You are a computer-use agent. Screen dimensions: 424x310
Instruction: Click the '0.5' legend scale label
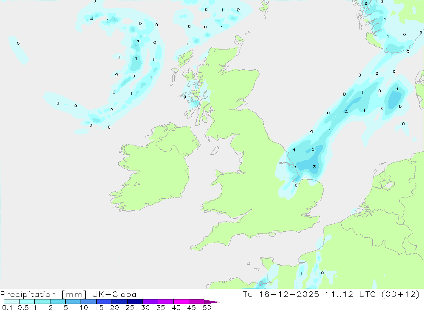[x=23, y=307]
